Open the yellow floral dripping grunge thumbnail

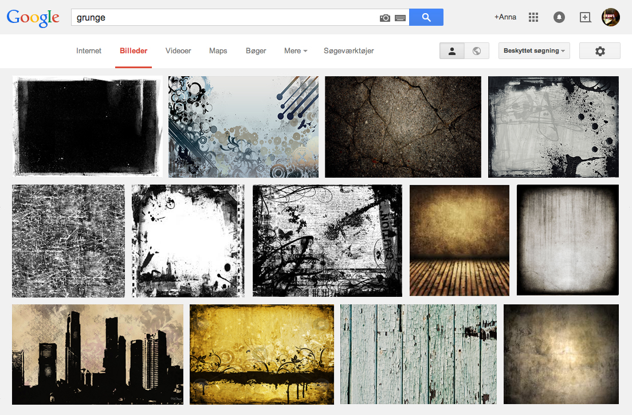(262, 354)
